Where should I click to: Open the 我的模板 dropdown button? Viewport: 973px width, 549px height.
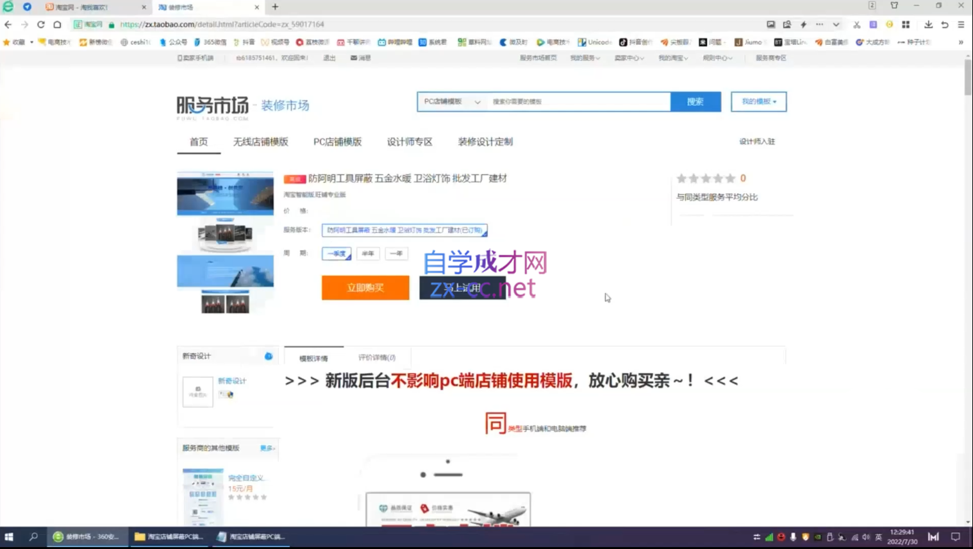(758, 101)
